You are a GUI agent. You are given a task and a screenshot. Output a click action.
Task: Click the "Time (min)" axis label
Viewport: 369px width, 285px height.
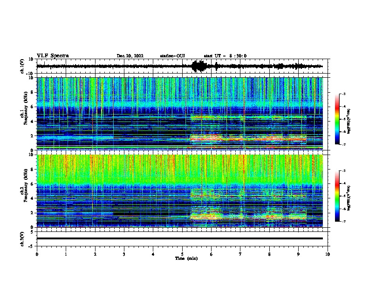[x=186, y=258]
